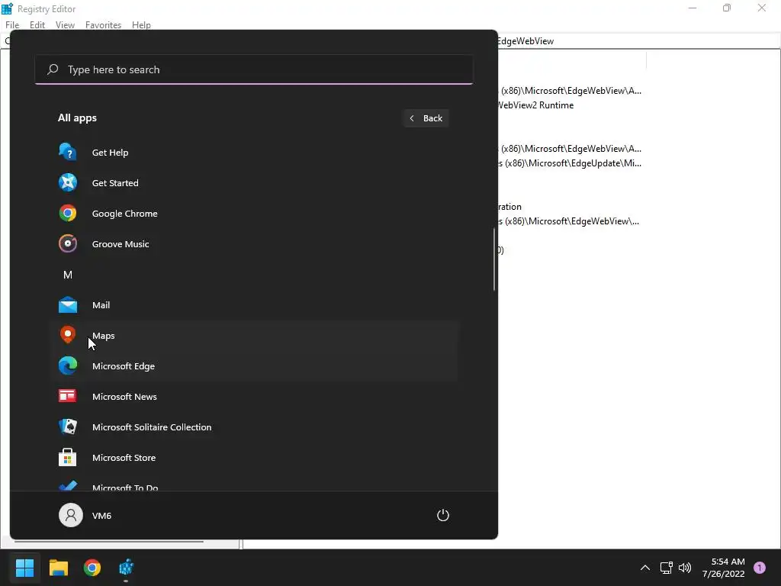
Task: Click Registry Editor horizontal scrollbar
Action: pos(108,542)
